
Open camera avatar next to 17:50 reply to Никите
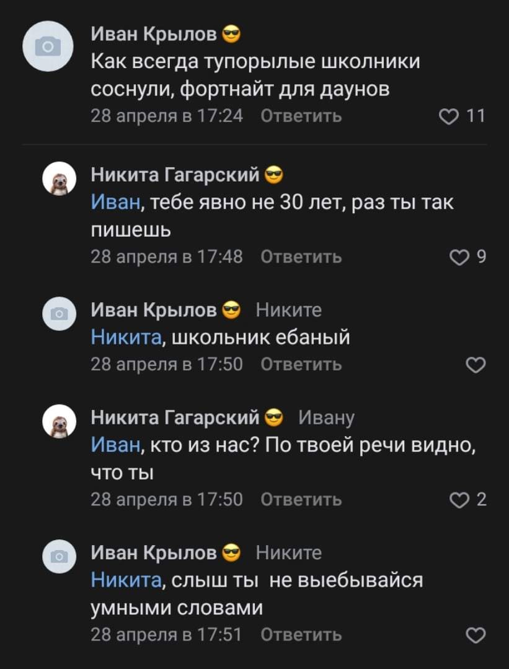(x=59, y=313)
